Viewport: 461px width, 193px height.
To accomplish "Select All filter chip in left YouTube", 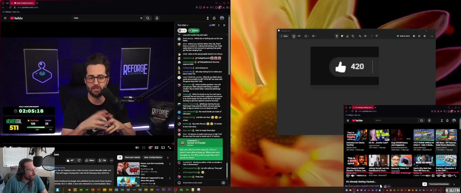I will pos(120,157).
